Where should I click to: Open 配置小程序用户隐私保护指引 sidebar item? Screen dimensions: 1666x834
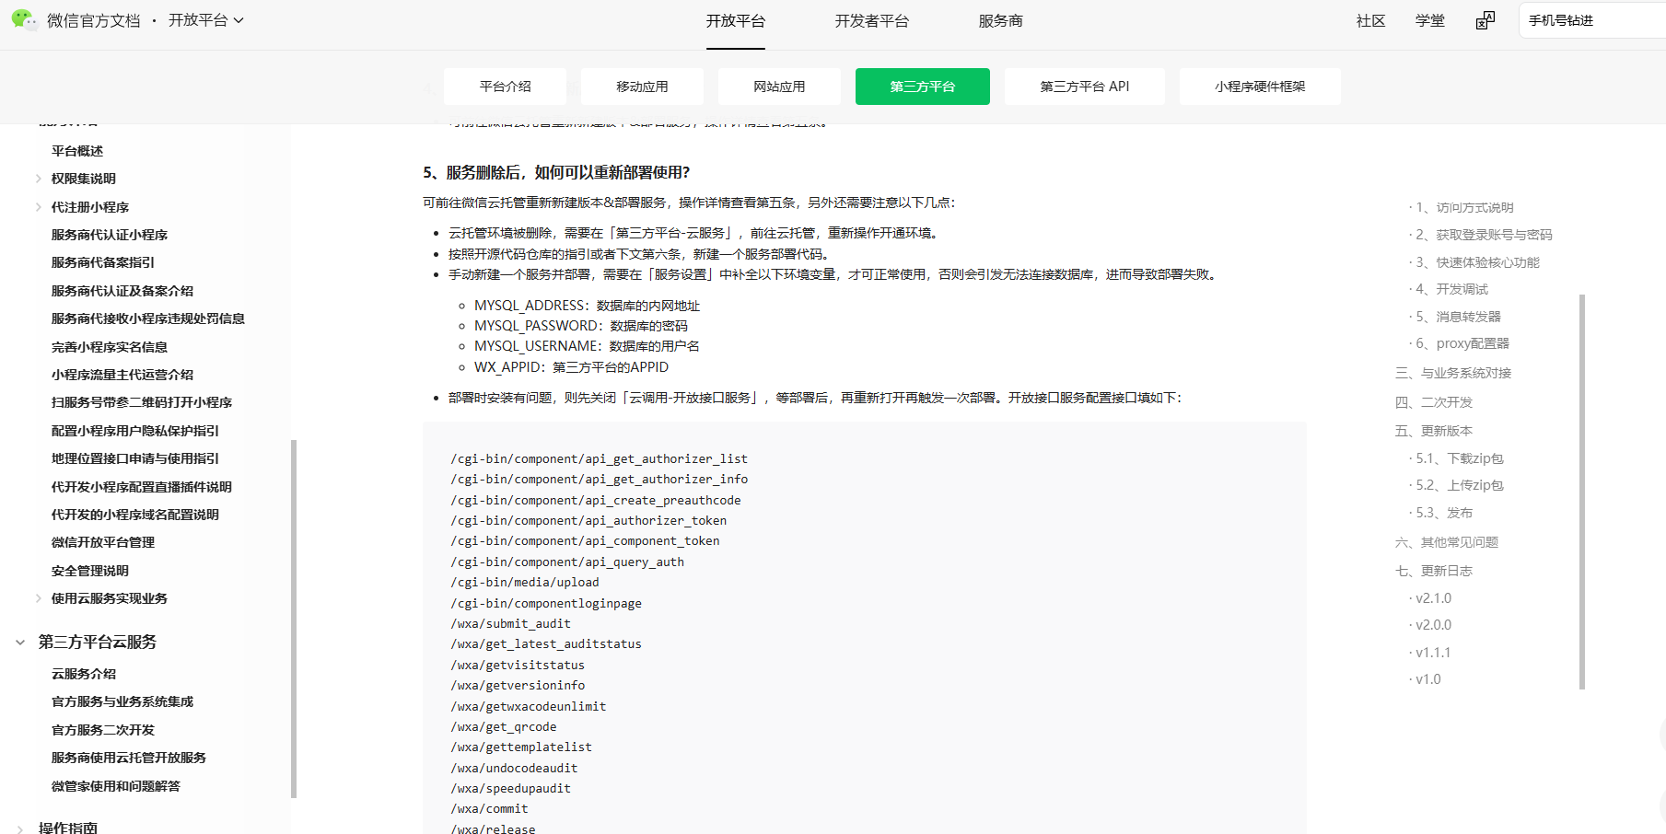[x=135, y=431]
